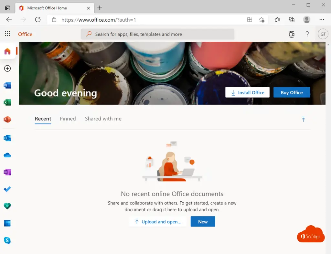Click the Install Office button
The width and height of the screenshot is (331, 254).
(247, 92)
